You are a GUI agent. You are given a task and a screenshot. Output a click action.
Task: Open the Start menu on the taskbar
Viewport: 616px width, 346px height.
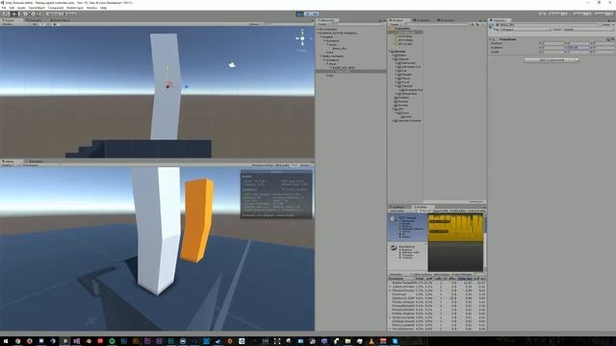[6, 341]
